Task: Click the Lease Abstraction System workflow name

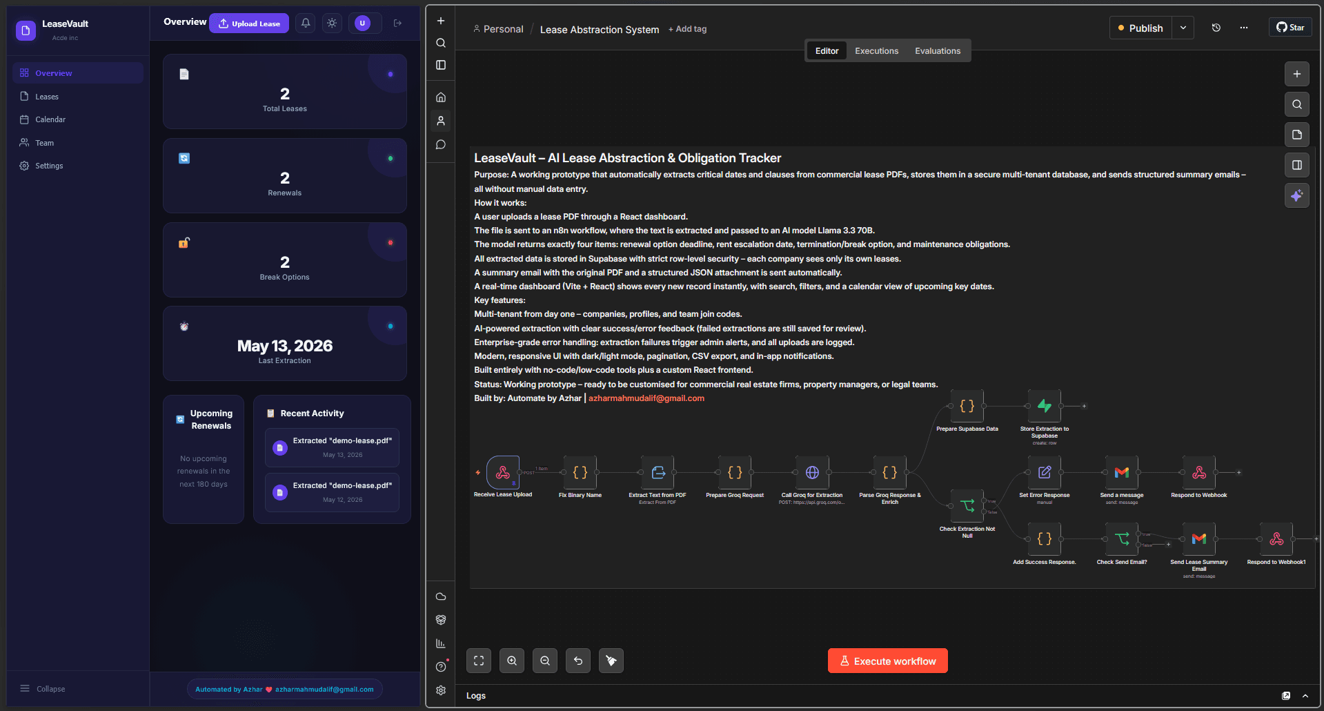Action: tap(600, 30)
